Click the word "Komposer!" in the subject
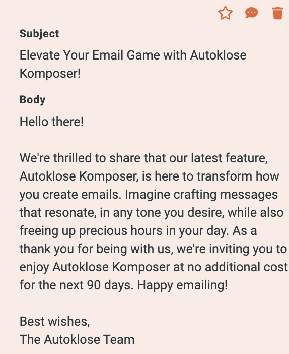The height and width of the screenshot is (354, 289). point(50,74)
